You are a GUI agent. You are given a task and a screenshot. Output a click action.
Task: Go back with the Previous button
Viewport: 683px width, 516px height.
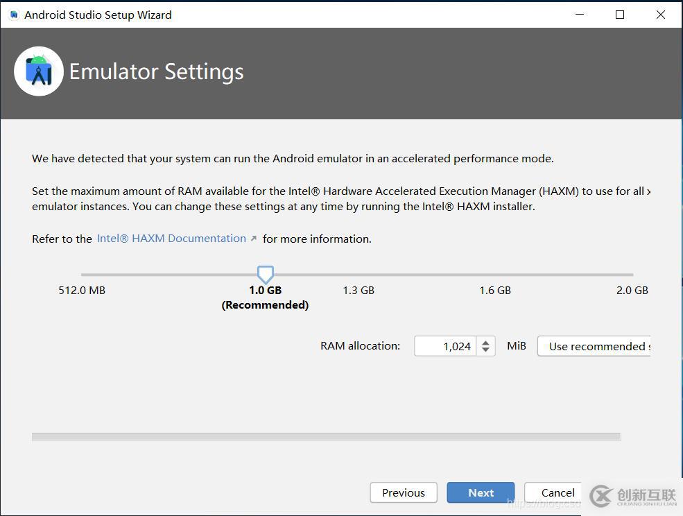coord(403,493)
